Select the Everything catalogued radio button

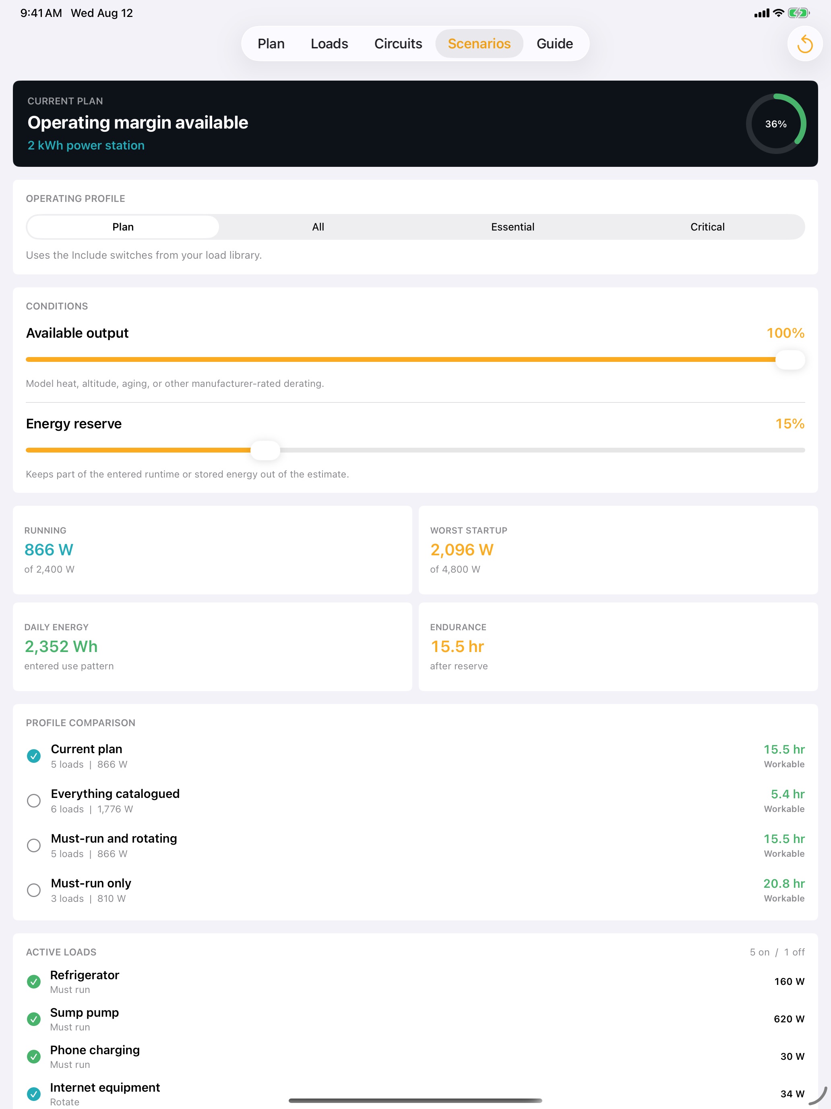(33, 801)
